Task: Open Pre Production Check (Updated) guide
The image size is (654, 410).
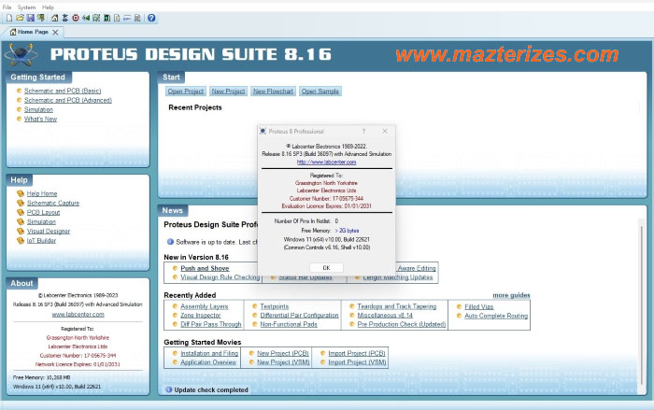Action: 401,324
